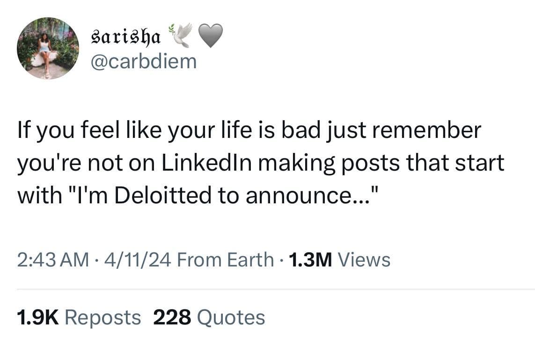The height and width of the screenshot is (345, 535).
Task: Open the Reposts list
Action: [x=102, y=318]
